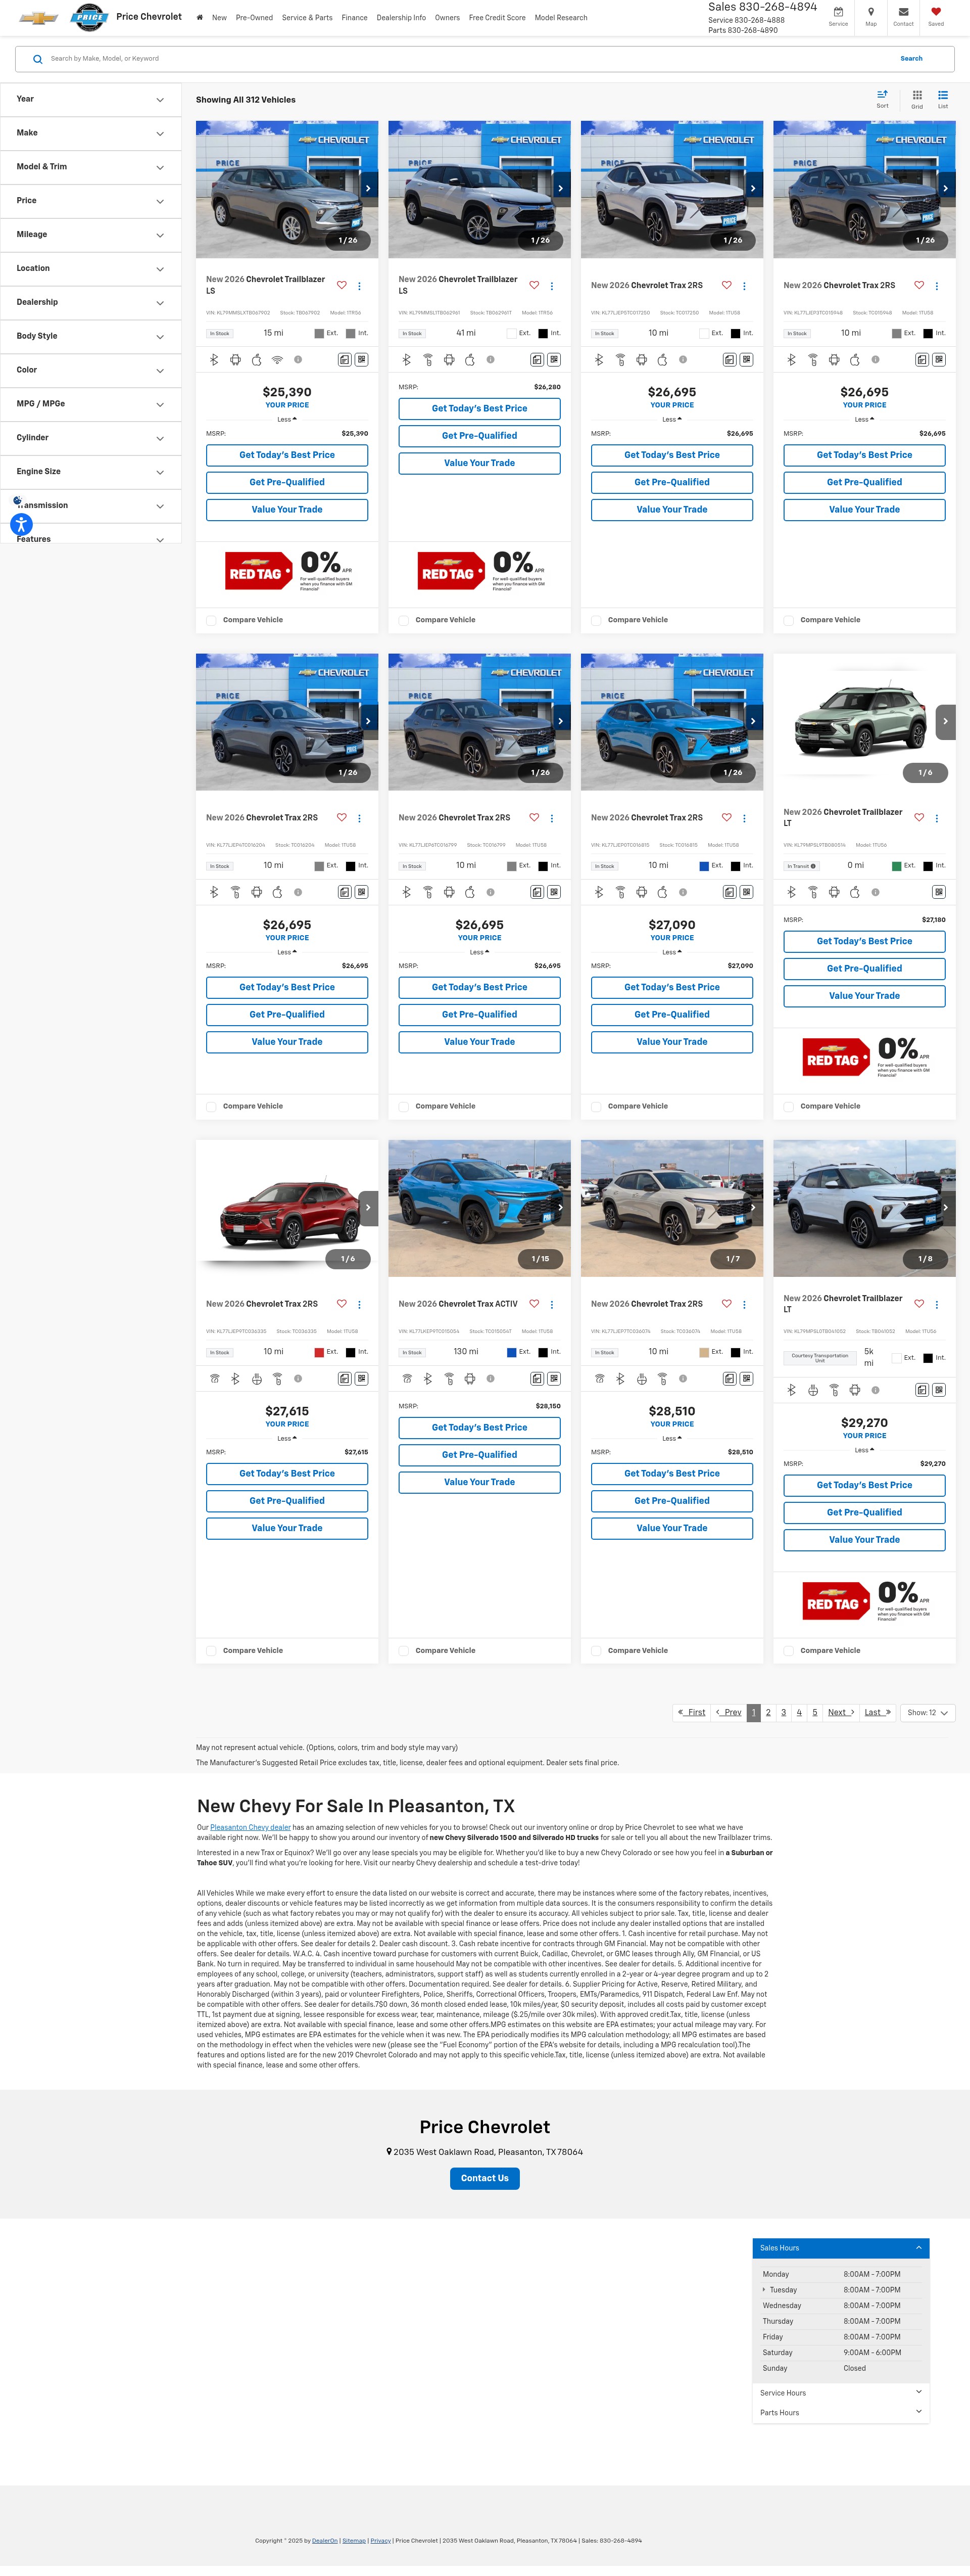Favorite the 41 mi Trailblazer LS card
This screenshot has height=2576, width=970.
click(x=533, y=285)
